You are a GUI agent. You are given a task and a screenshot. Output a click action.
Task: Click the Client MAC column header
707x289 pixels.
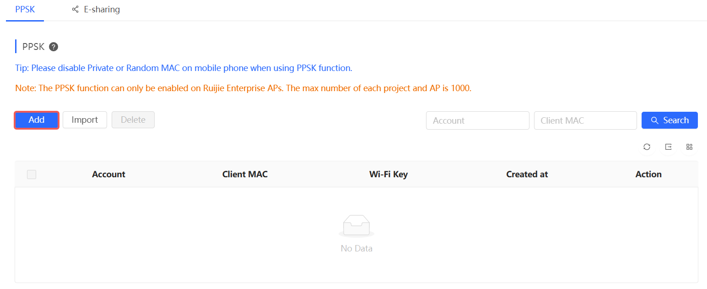tap(245, 174)
